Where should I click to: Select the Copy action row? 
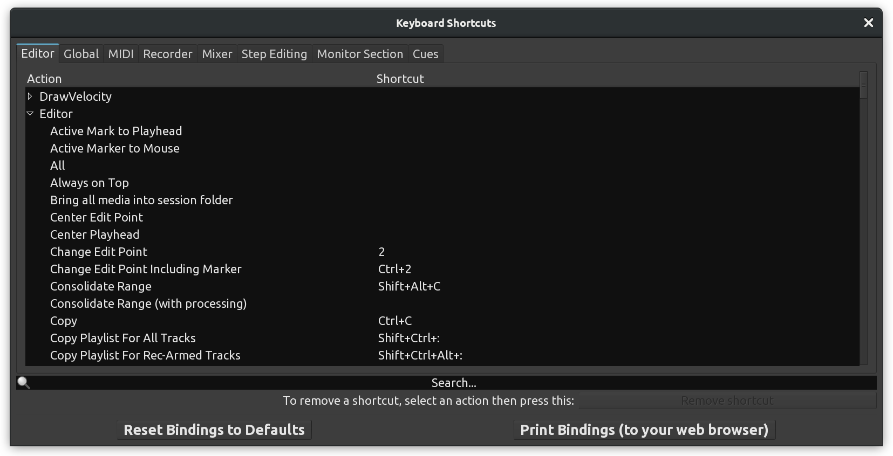442,321
